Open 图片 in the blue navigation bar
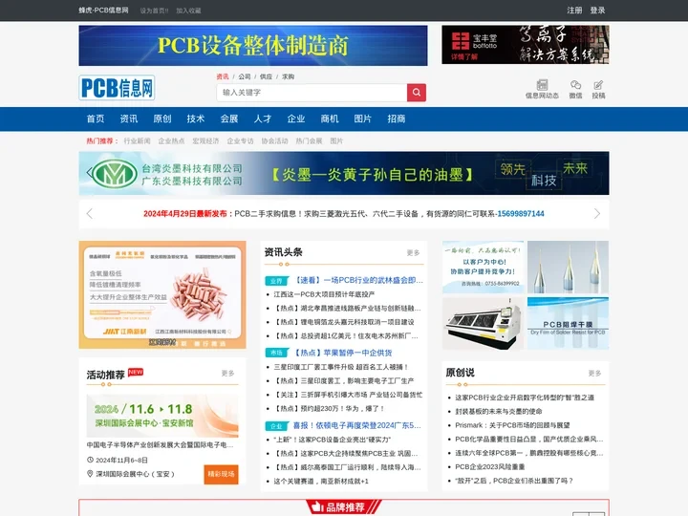Screen dimensions: 688x516 363,118
